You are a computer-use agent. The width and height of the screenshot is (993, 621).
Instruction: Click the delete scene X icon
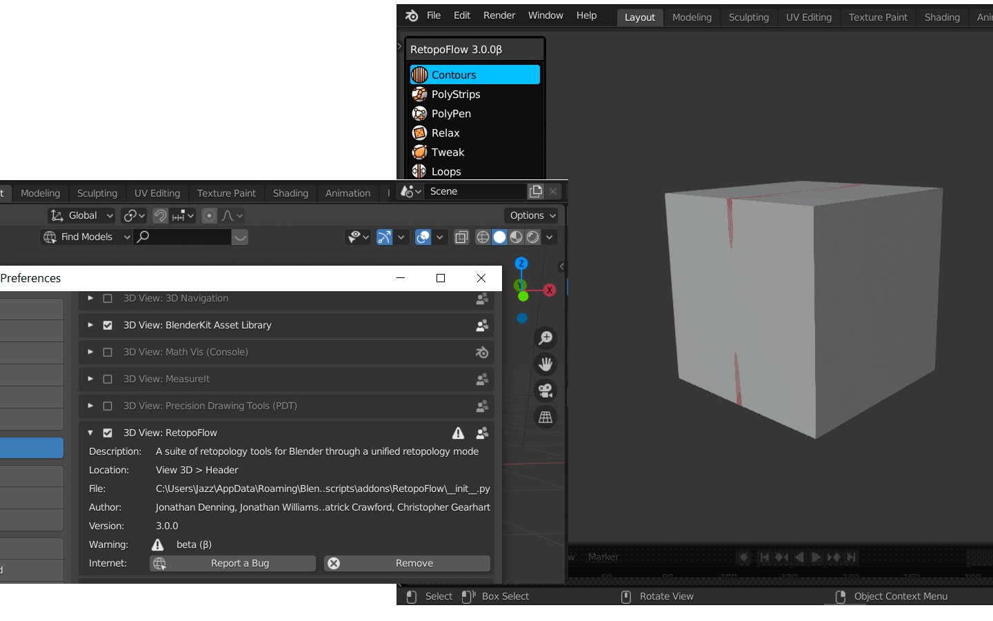(553, 191)
